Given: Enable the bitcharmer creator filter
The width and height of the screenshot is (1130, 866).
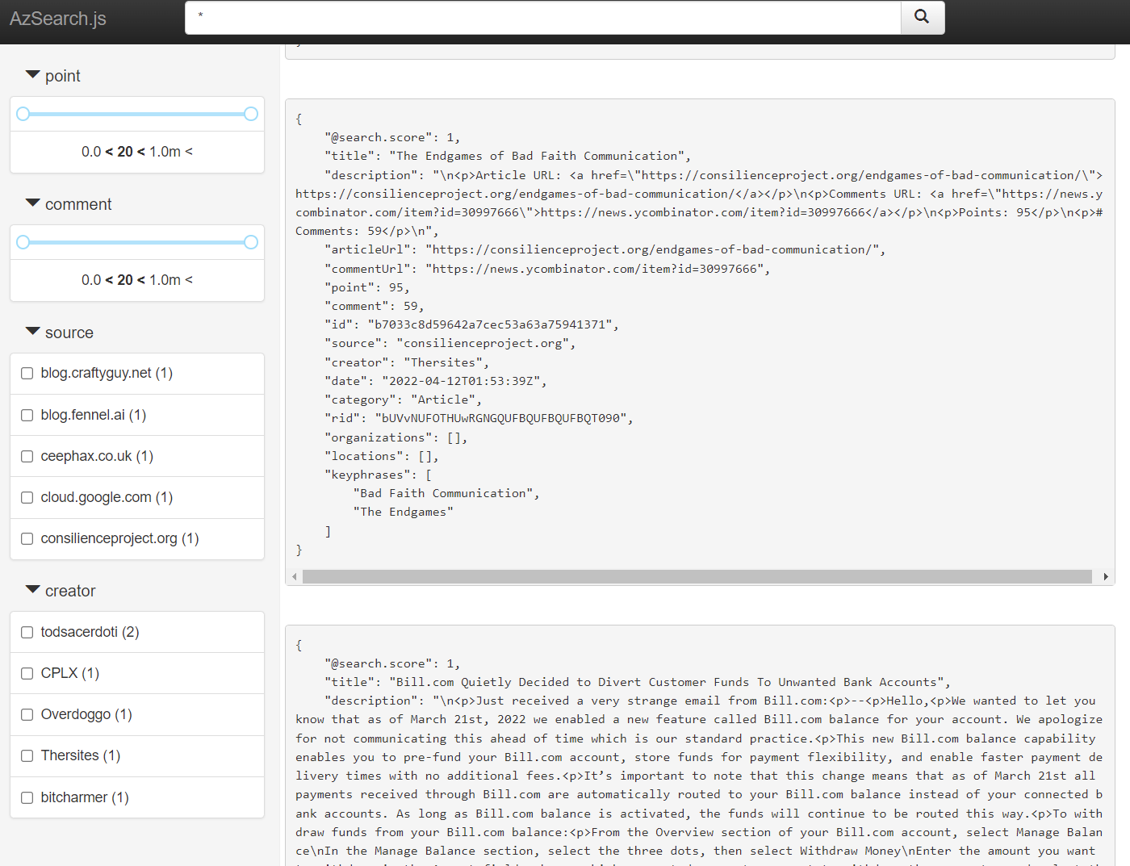Looking at the screenshot, I should point(27,797).
